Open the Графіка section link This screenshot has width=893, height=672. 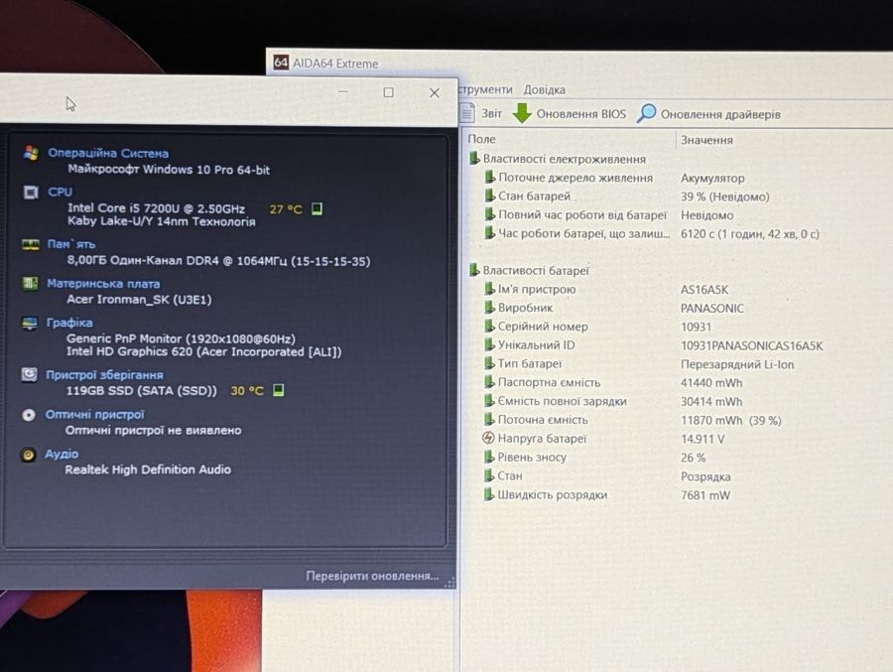pos(68,322)
